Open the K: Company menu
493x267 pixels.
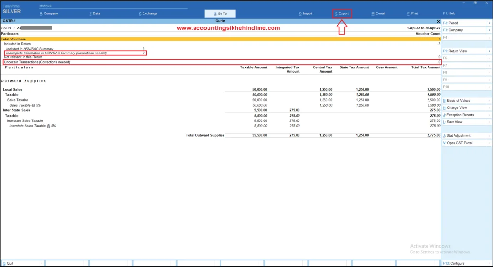49,13
